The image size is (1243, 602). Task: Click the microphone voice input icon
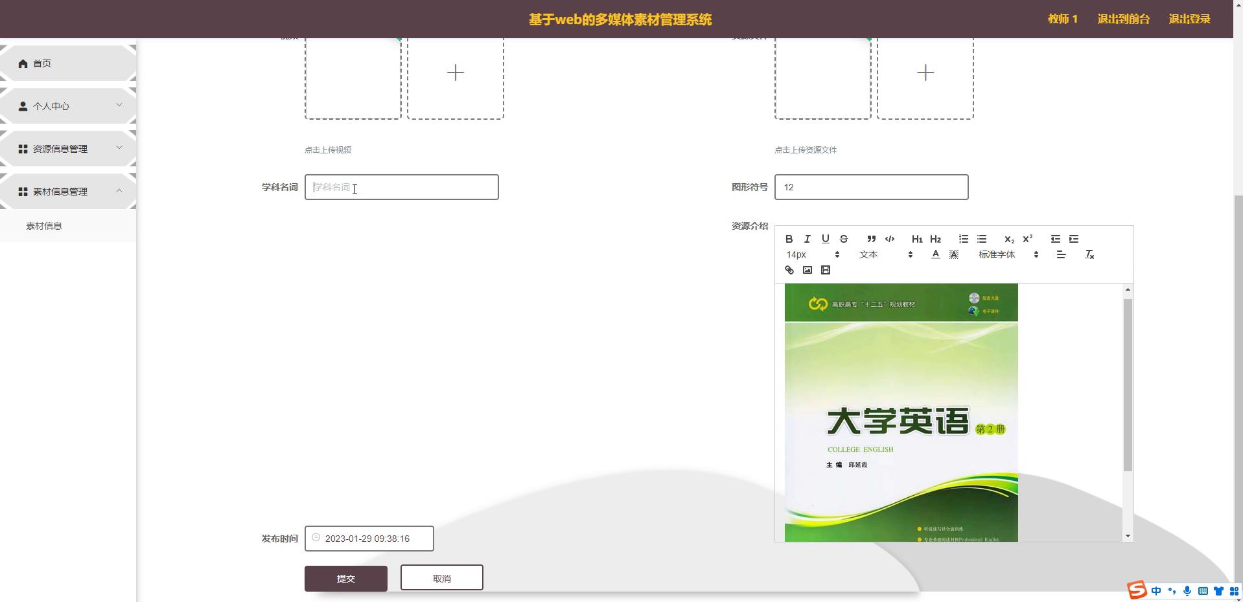[x=1187, y=591]
